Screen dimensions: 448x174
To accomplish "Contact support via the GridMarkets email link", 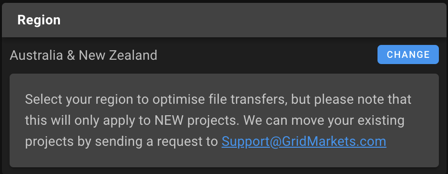I will tap(304, 141).
